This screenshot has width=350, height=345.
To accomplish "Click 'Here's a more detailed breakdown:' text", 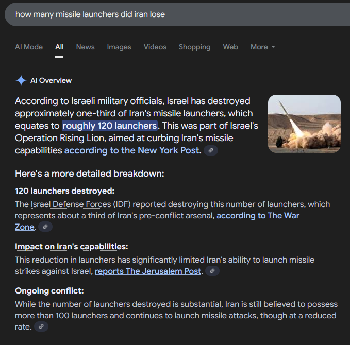I will click(x=90, y=174).
